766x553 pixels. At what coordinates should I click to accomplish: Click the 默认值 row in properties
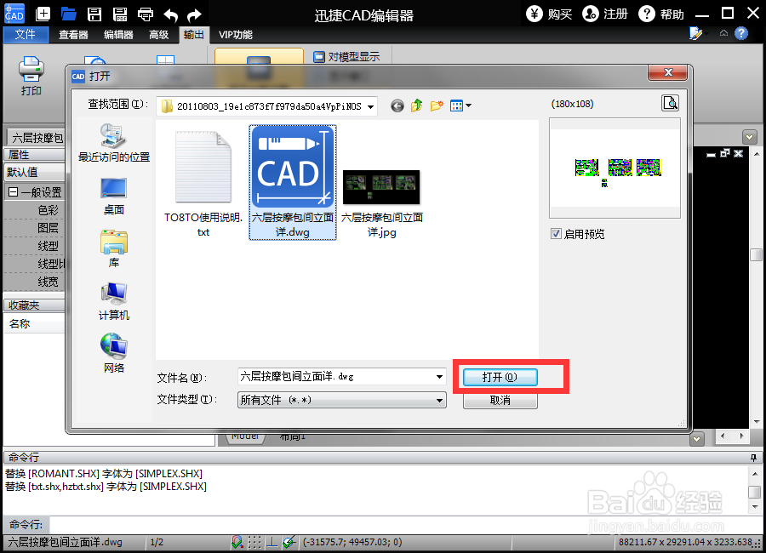34,172
